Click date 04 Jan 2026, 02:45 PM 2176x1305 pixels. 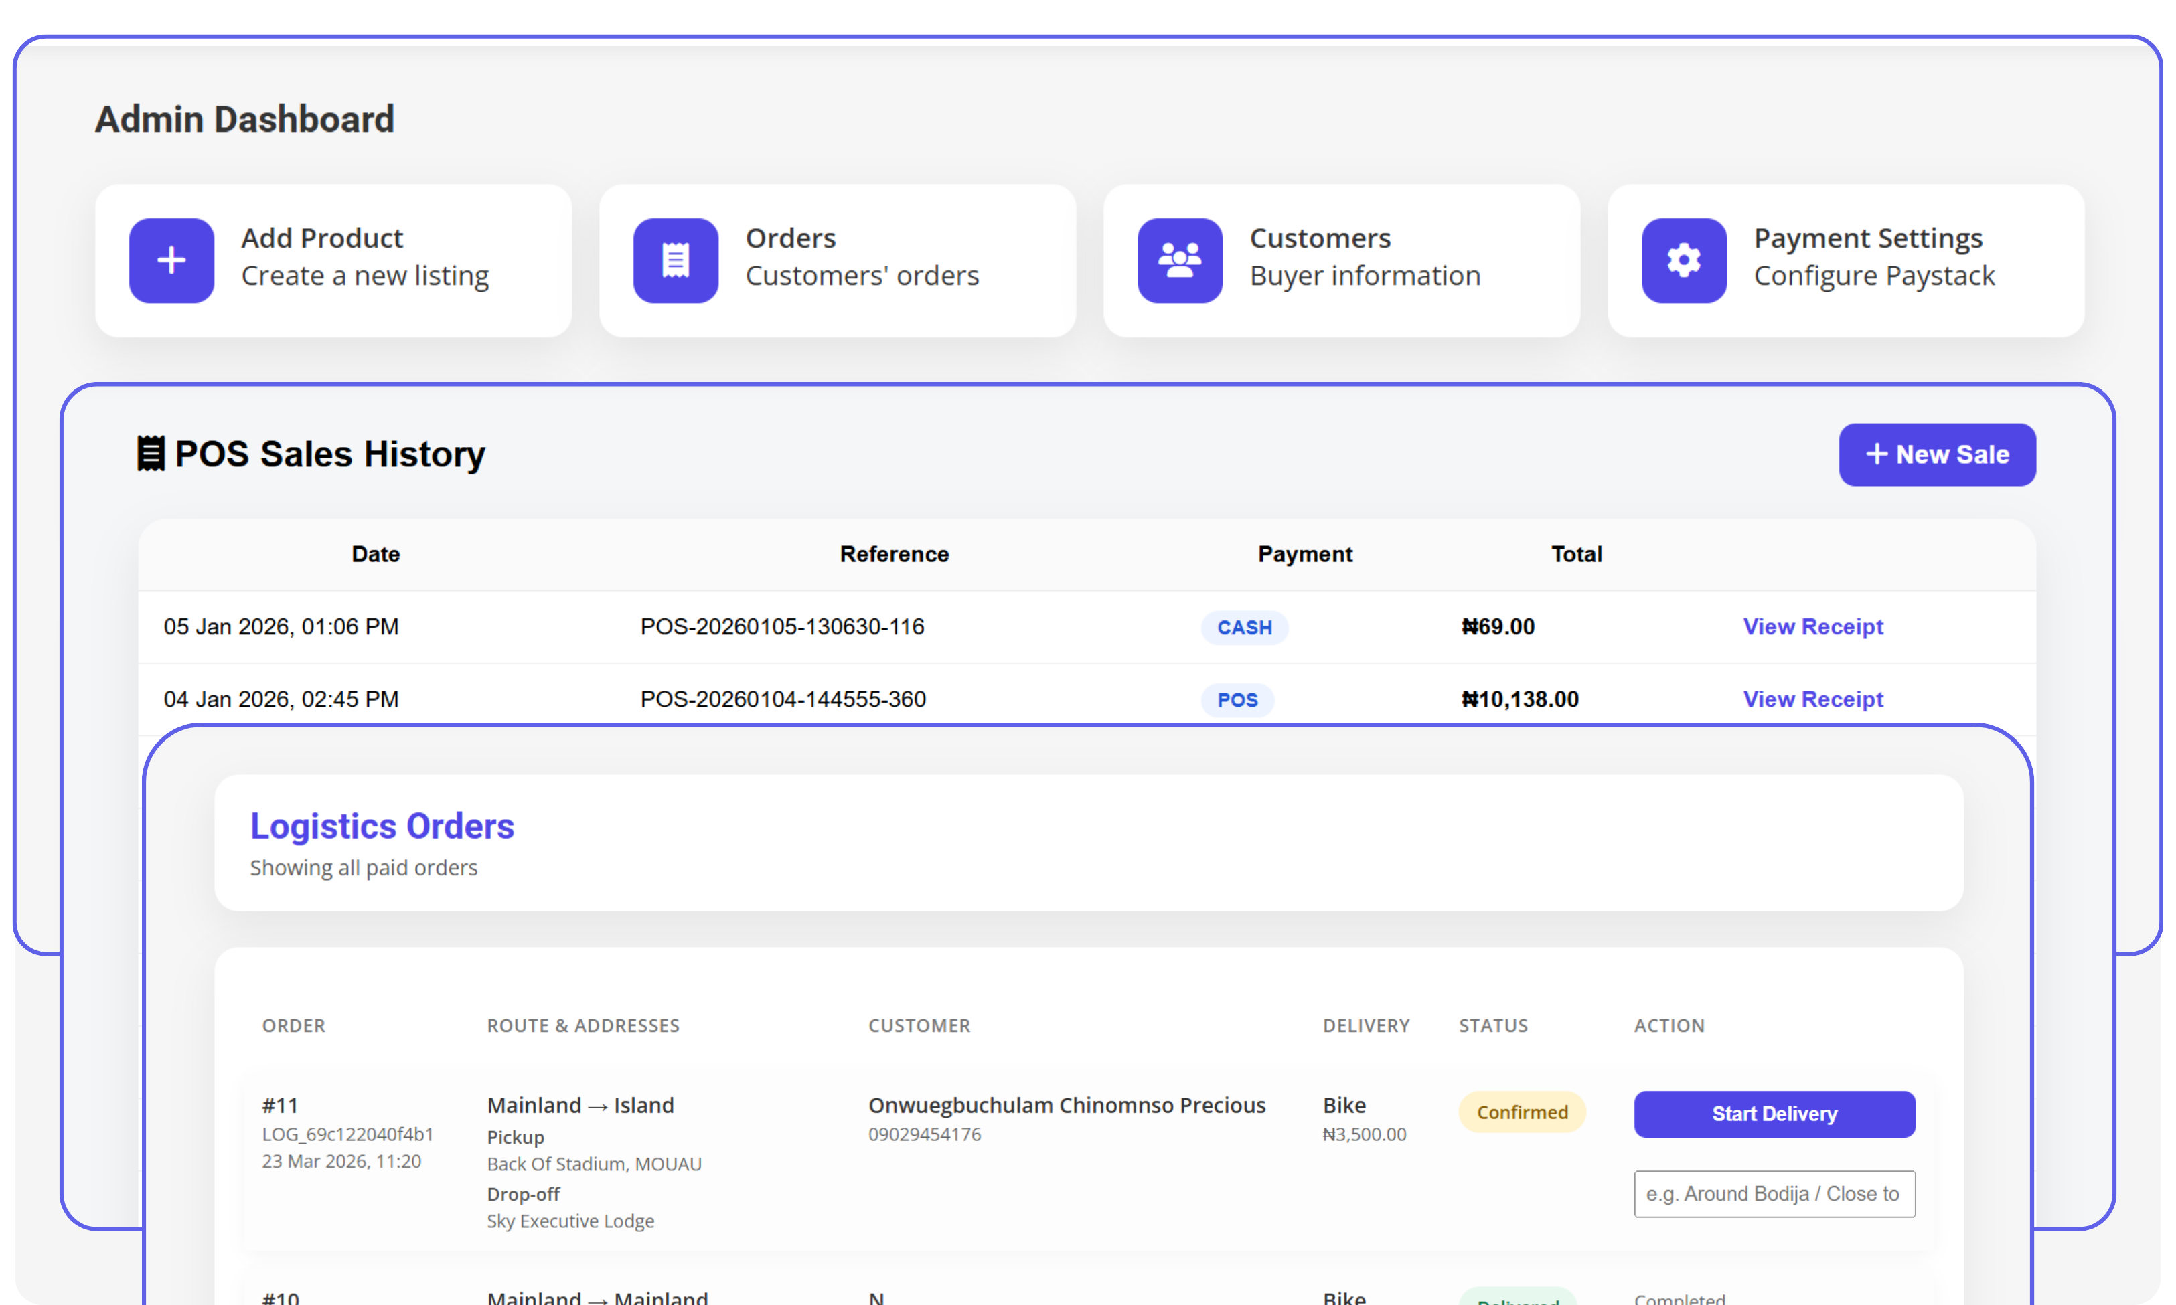pos(281,699)
